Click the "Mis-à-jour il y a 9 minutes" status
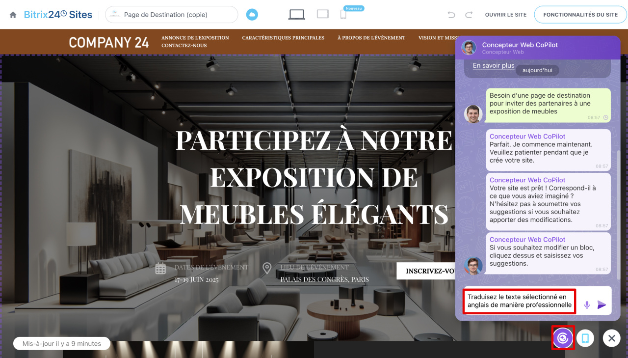 (x=62, y=344)
